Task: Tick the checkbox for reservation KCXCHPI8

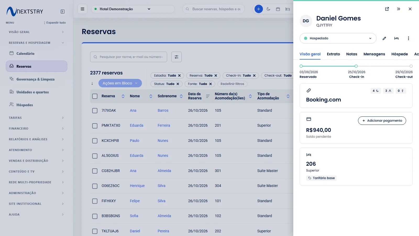Action: click(x=95, y=141)
